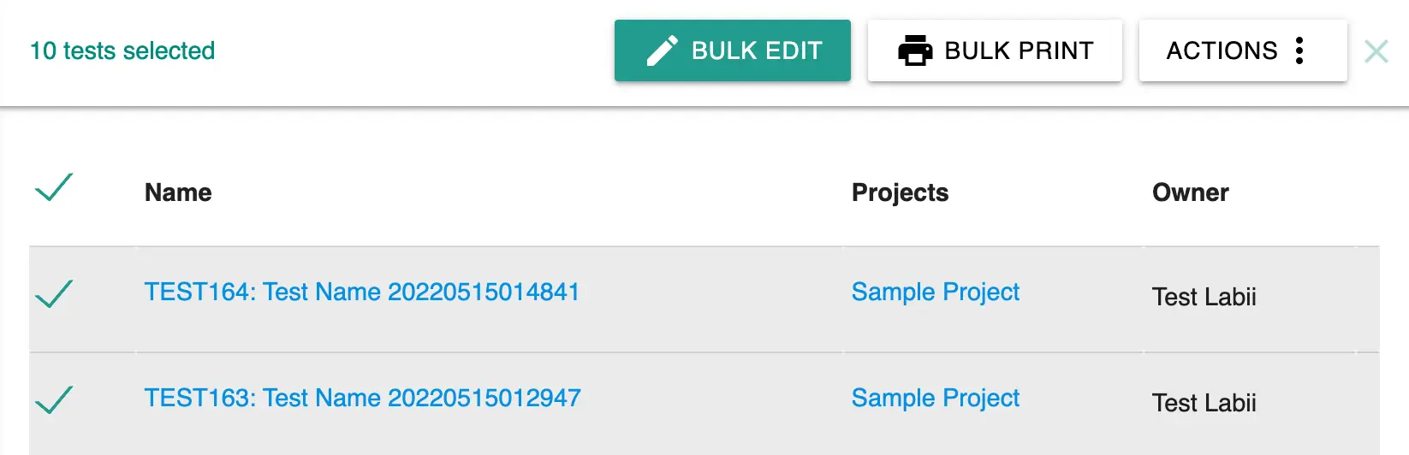Click the BULK EDIT button
This screenshot has height=455, width=1409.
pos(733,50)
